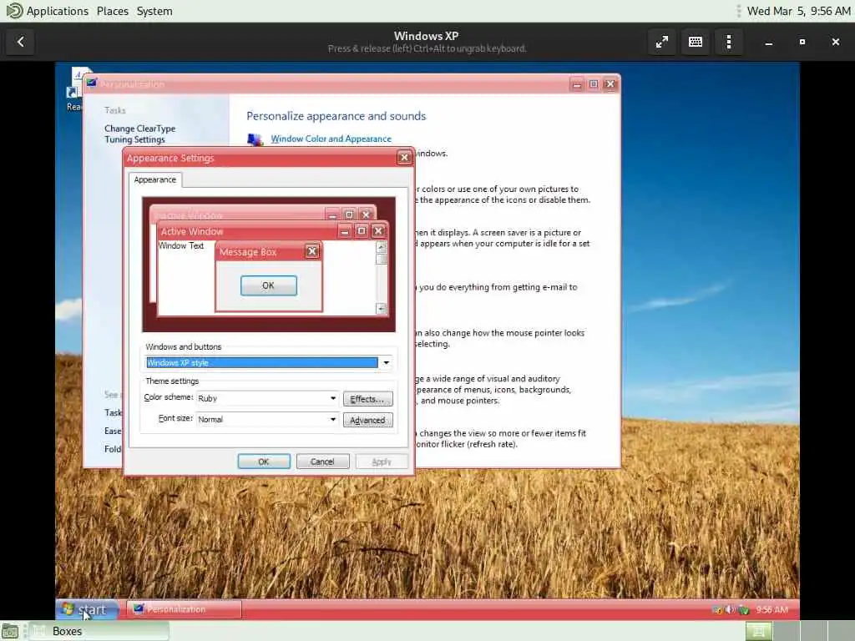Image resolution: width=855 pixels, height=641 pixels.
Task: Click the Windows XP start button
Action: coord(87,609)
